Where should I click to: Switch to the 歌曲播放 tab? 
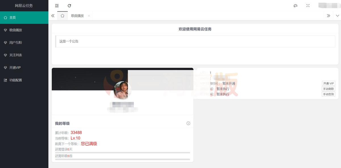point(77,16)
